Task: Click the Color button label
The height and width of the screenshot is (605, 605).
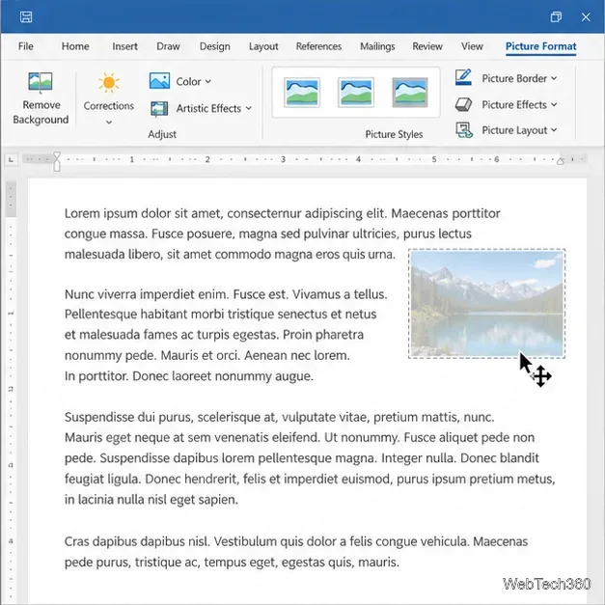Action: pyautogui.click(x=189, y=81)
